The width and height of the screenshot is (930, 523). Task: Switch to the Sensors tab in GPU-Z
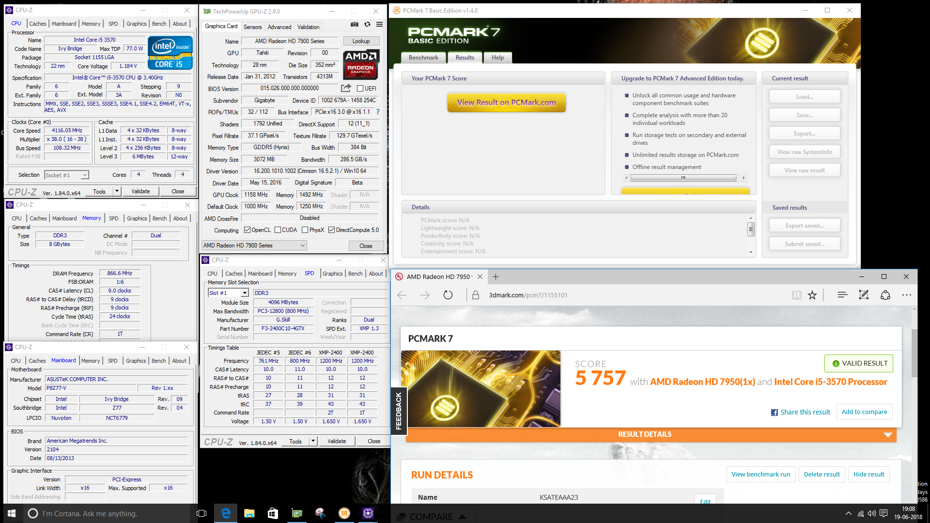[252, 27]
